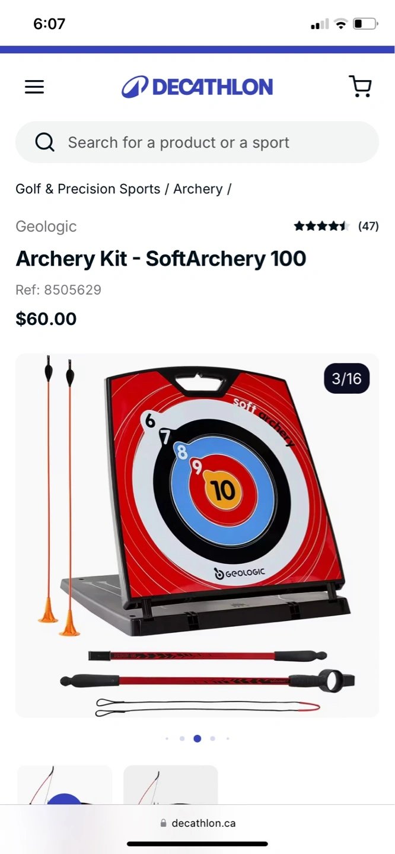Select the first carousel dot
This screenshot has height=854, width=395.
point(167,739)
